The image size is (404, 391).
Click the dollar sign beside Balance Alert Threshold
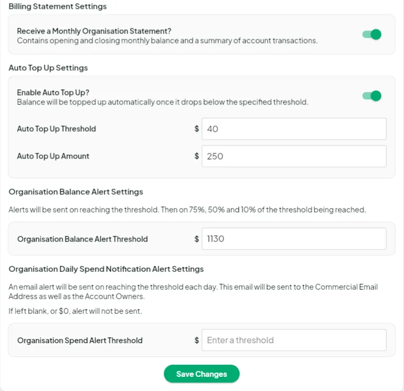pyautogui.click(x=197, y=239)
